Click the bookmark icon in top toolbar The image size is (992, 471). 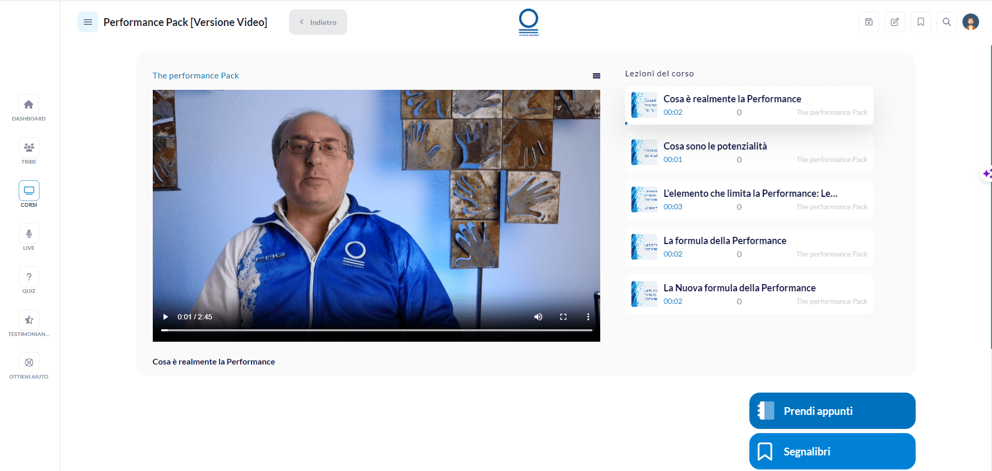(920, 22)
